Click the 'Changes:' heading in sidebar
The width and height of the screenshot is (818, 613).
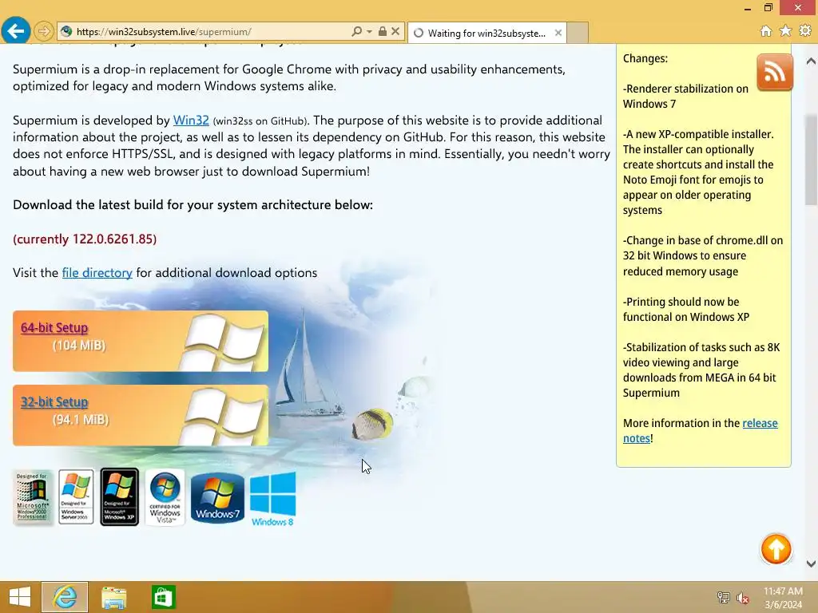tap(645, 58)
